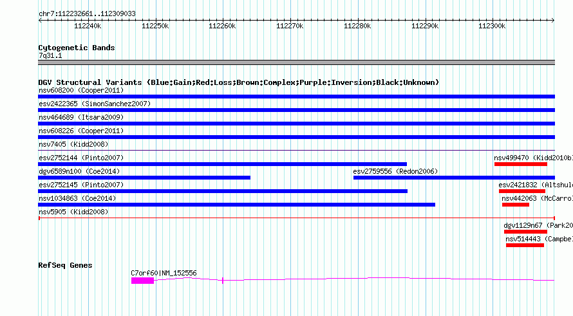Click the blue bar under dgv6589n100
The height and width of the screenshot is (316, 573).
click(x=144, y=178)
